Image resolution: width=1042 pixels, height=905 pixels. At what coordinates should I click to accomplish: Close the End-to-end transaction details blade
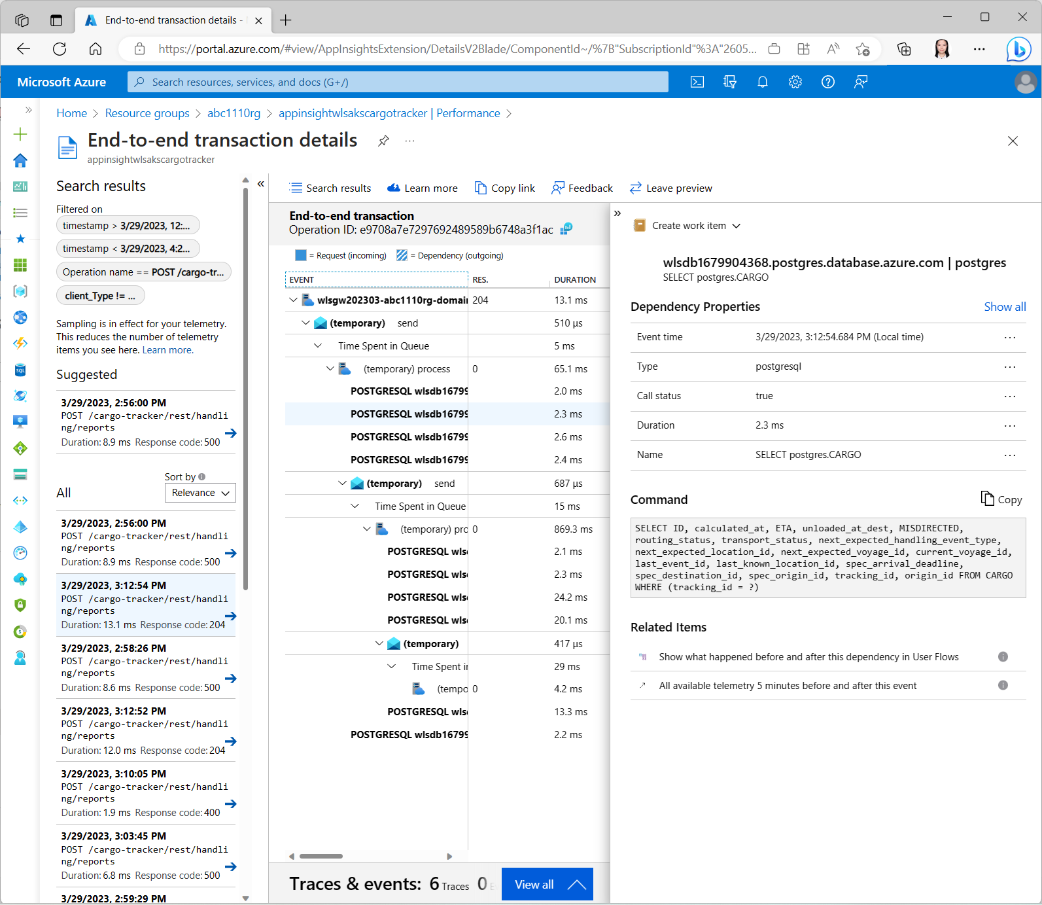[1013, 141]
